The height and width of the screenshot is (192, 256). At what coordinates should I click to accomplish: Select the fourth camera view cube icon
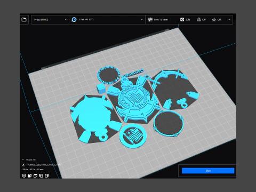(x=41, y=175)
